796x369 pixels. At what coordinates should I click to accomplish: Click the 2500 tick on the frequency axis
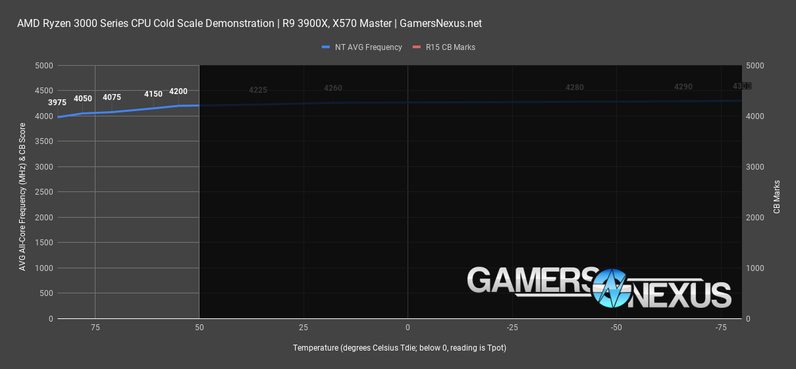pyautogui.click(x=44, y=193)
